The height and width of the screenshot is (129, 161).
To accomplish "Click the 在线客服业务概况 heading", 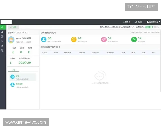I will [x=48, y=33].
